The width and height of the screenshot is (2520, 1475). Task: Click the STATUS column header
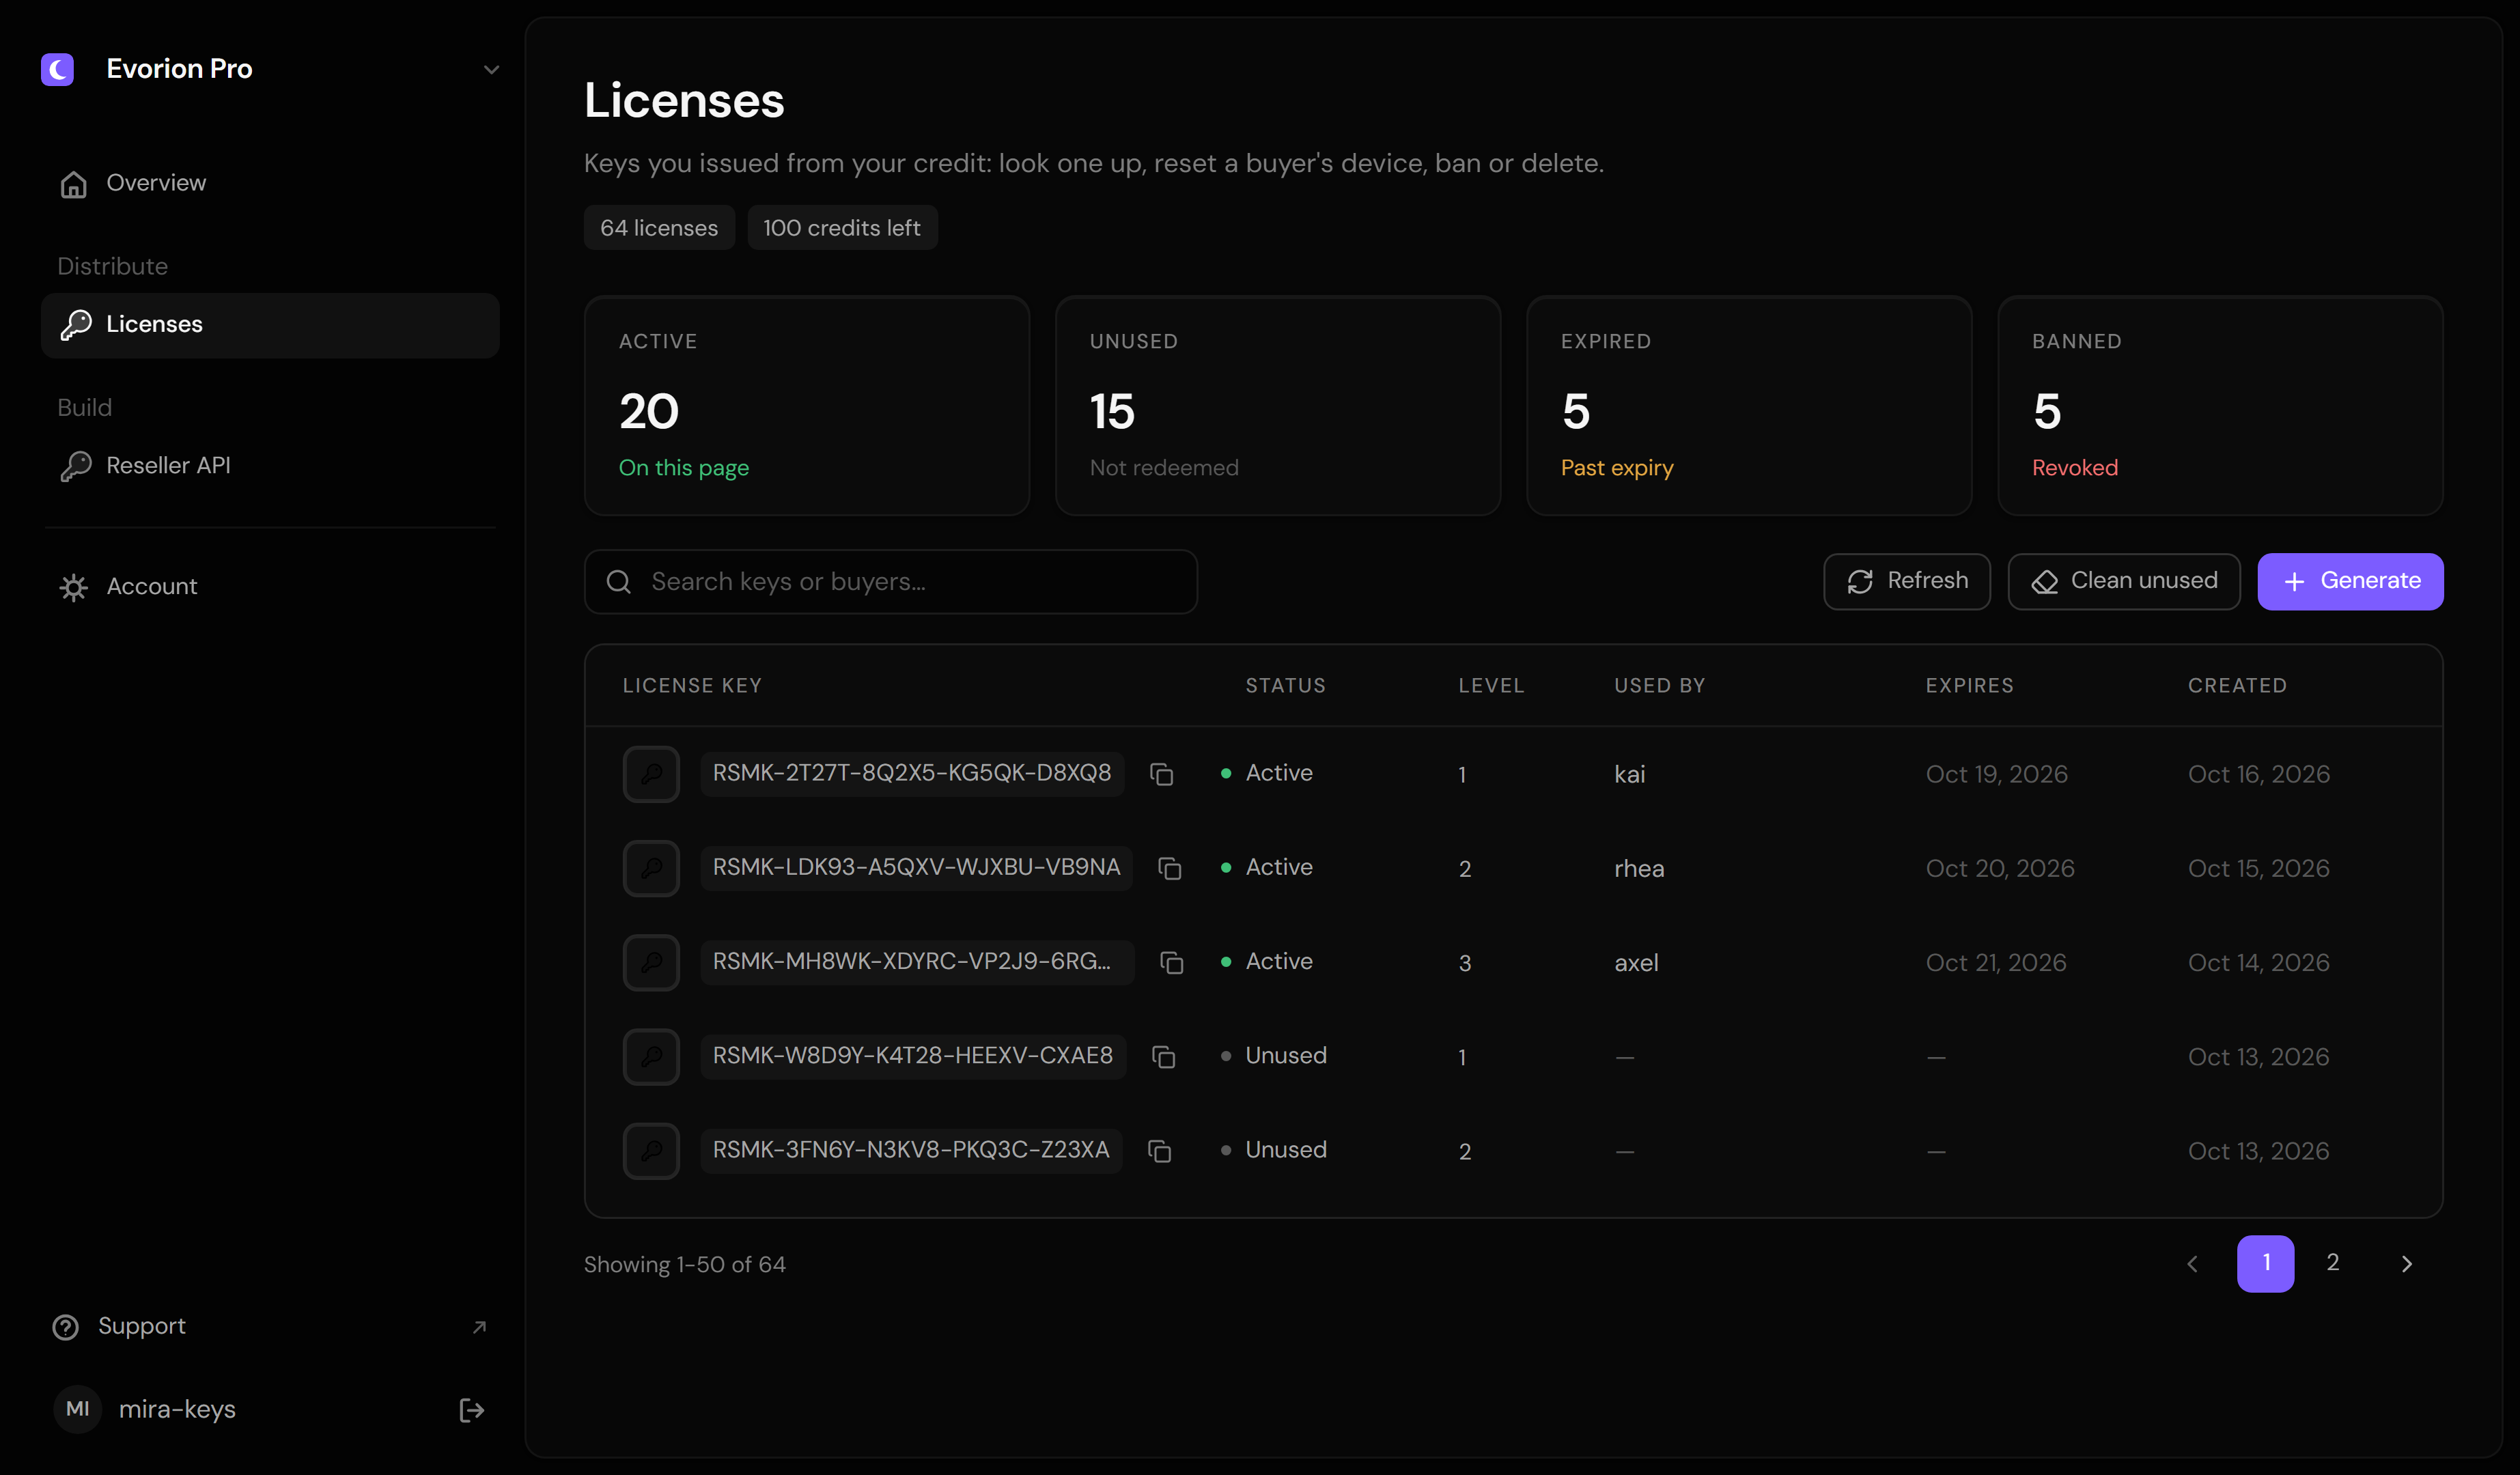tap(1285, 686)
